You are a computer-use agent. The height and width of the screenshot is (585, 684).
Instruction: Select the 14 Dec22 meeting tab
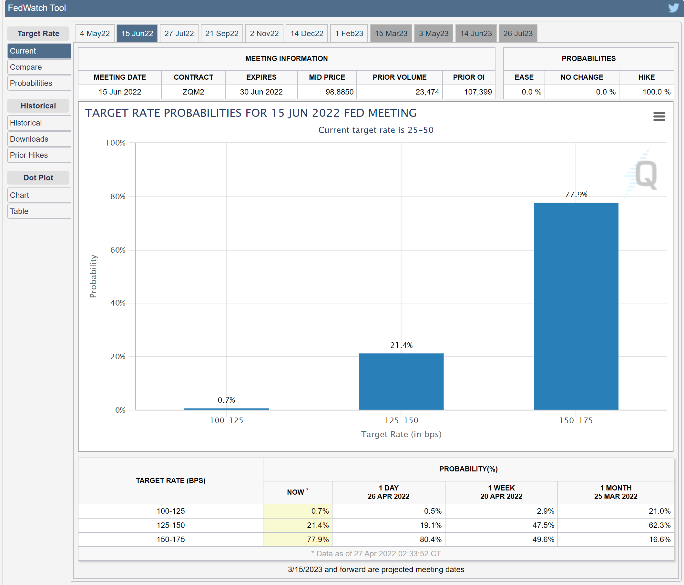(306, 33)
